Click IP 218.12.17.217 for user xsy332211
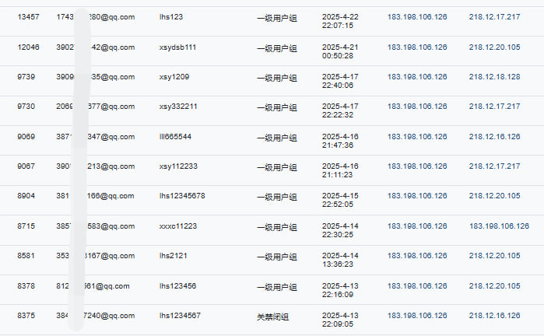 [x=494, y=106]
